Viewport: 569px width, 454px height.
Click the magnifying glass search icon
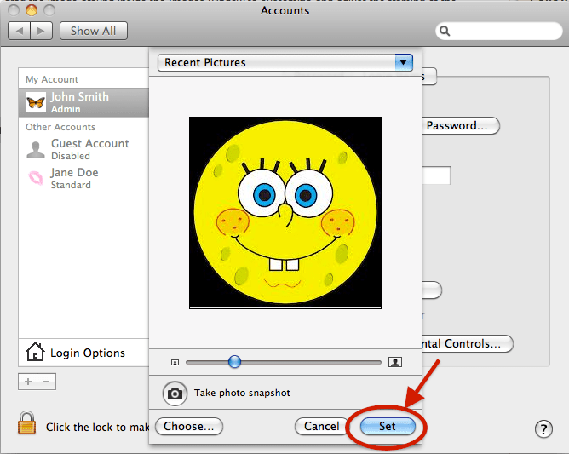pyautogui.click(x=445, y=32)
